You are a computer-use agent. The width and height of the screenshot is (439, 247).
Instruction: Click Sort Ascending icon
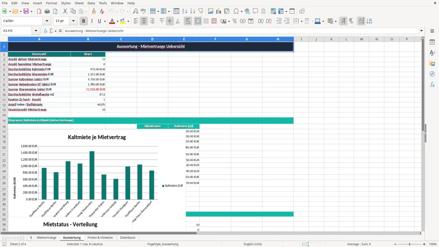click(x=184, y=11)
